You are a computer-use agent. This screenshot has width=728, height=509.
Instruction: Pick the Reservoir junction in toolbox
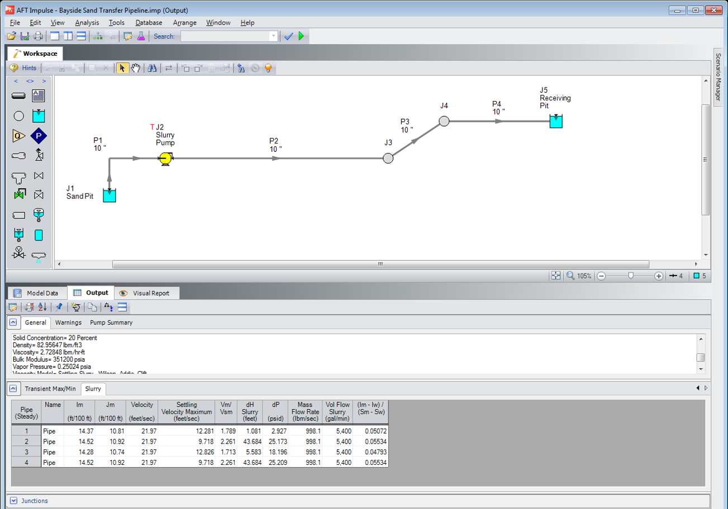38,116
